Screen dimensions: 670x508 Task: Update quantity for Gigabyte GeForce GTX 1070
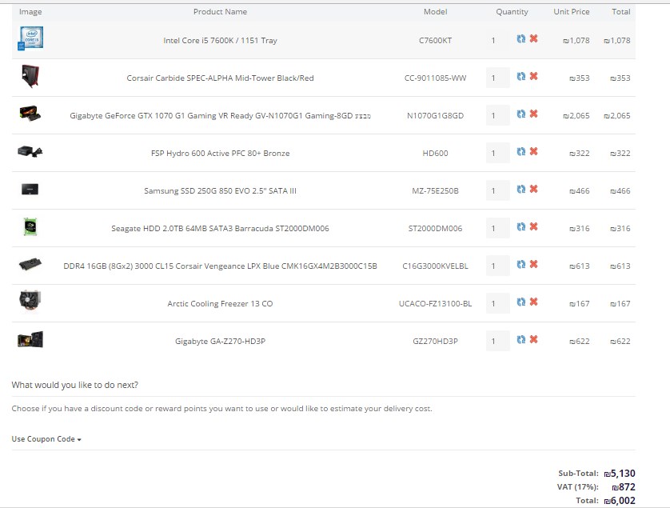(520, 114)
